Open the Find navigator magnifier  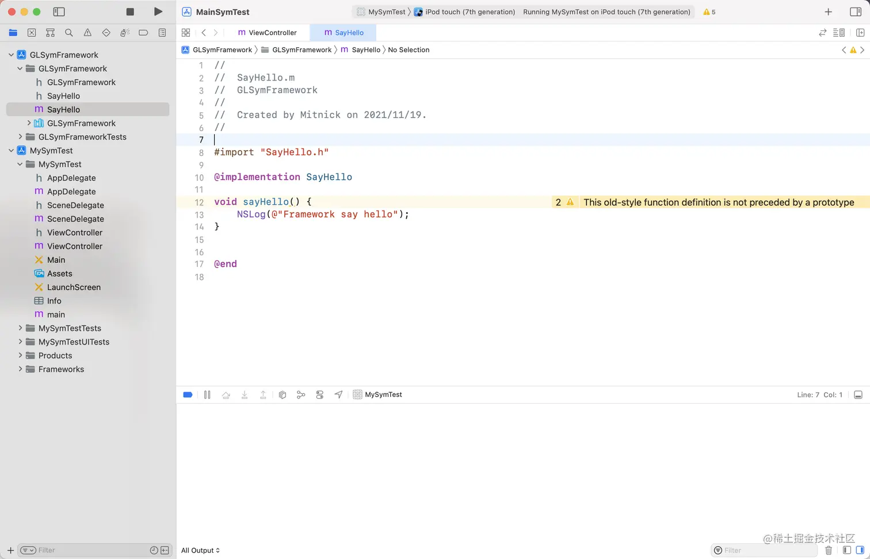pos(69,33)
